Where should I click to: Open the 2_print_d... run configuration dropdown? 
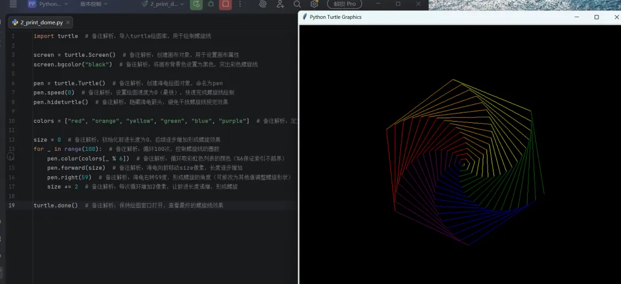click(x=163, y=4)
